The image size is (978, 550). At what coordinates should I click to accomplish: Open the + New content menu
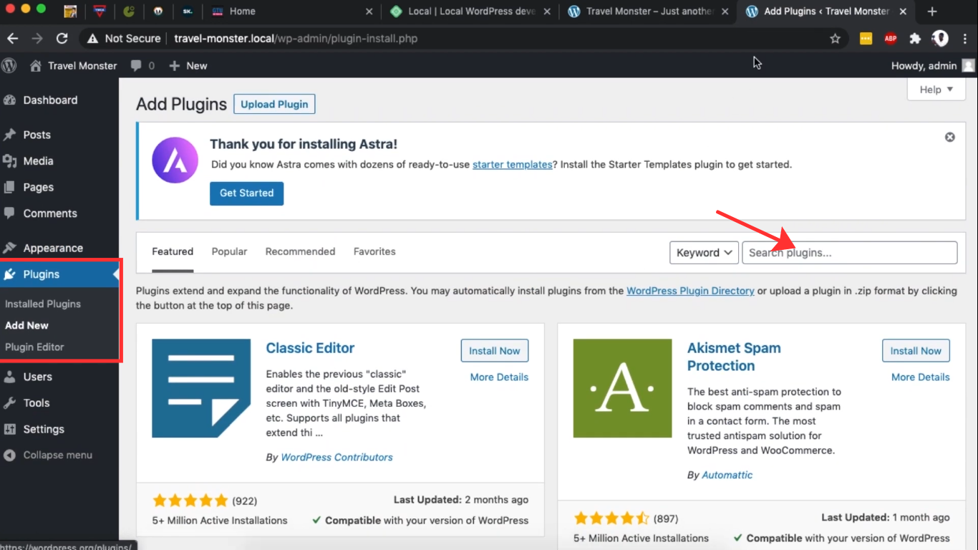[x=188, y=66]
